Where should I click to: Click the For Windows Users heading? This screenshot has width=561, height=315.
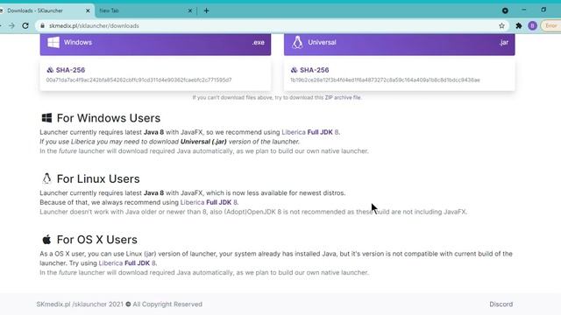pos(109,118)
